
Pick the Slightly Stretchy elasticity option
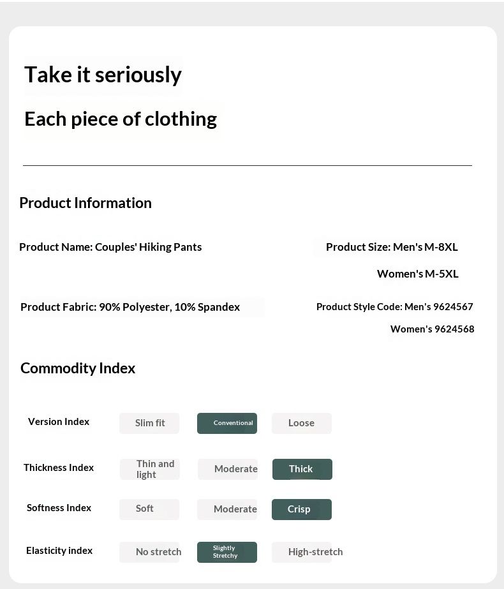tap(227, 552)
